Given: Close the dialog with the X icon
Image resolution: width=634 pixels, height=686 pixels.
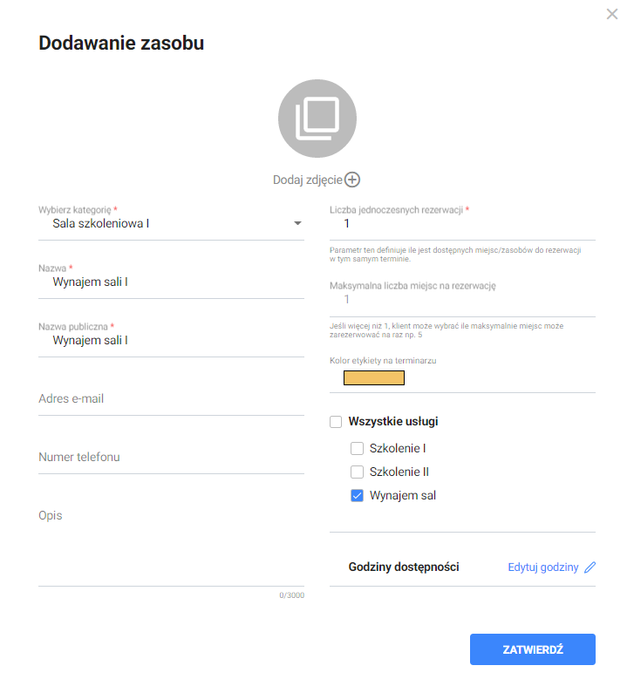Looking at the screenshot, I should [x=612, y=14].
